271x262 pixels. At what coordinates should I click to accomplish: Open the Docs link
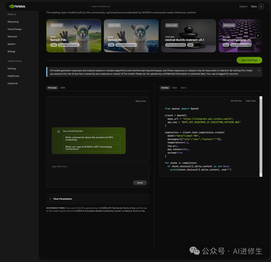pyautogui.click(x=254, y=6)
